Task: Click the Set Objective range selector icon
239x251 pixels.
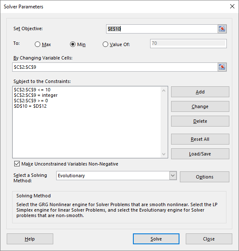Action: [x=222, y=29]
